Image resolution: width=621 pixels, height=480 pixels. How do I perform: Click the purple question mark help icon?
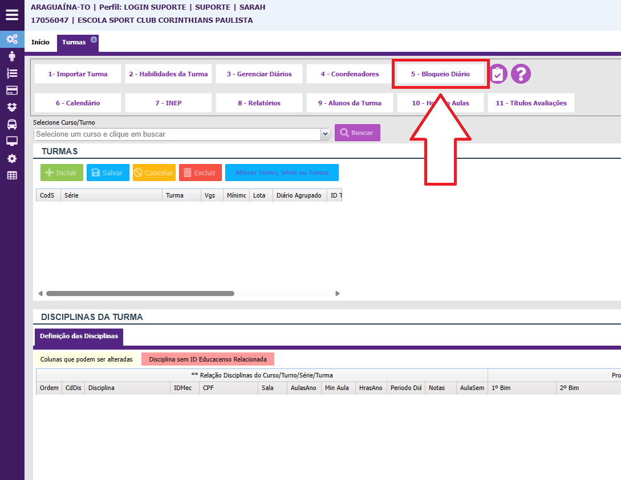521,74
